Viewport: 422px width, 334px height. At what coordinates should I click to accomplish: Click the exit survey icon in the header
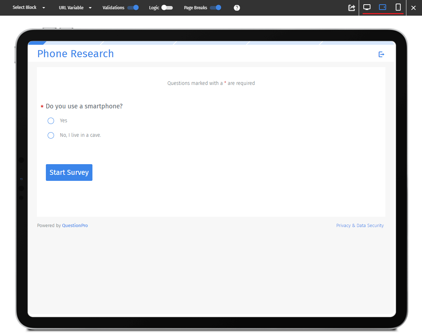pos(381,54)
